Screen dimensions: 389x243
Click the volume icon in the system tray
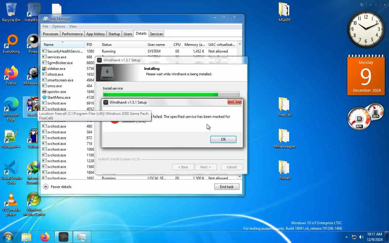coord(361,237)
